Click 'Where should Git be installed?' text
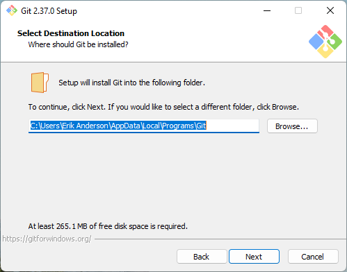This screenshot has width=347, height=272. pyautogui.click(x=78, y=44)
